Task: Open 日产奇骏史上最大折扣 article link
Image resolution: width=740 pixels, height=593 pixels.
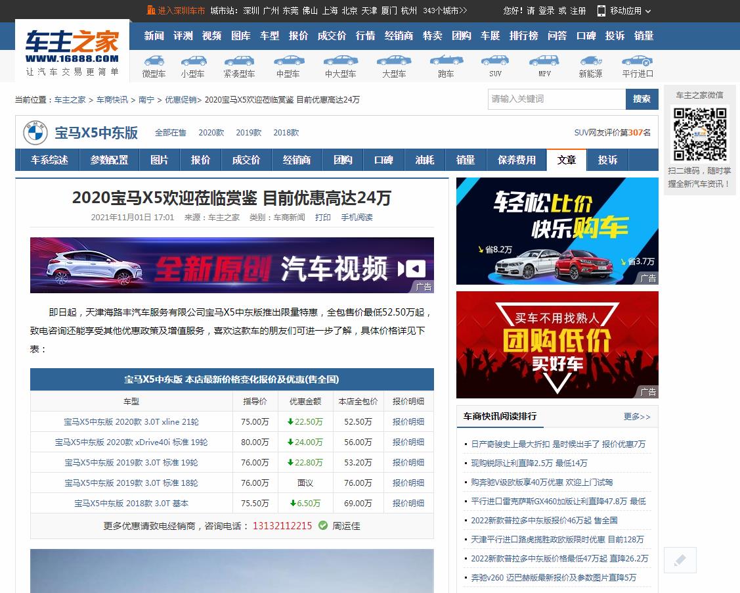Action: coord(558,444)
